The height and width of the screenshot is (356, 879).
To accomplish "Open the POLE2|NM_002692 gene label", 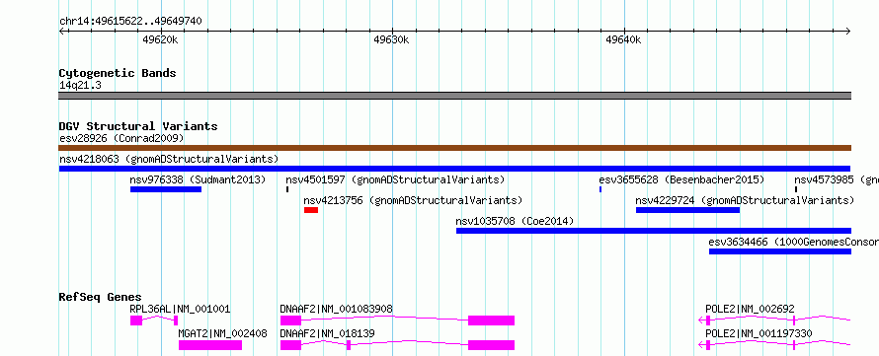I will 750,309.
